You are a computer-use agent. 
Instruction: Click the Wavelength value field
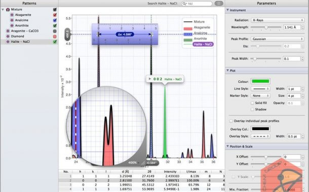pyautogui.click(x=292, y=27)
